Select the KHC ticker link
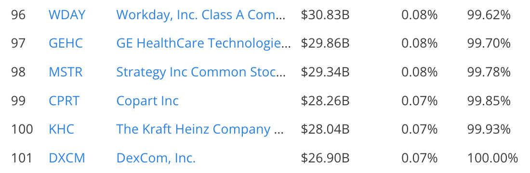Screen dimensions: 530x173 [61, 129]
